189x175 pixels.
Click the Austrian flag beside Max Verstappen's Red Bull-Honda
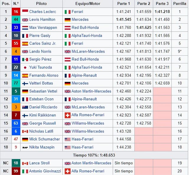pos(68,28)
